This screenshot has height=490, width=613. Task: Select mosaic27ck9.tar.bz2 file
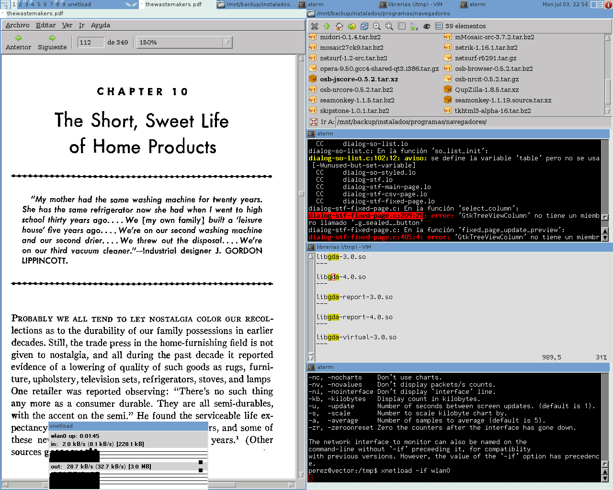352,47
